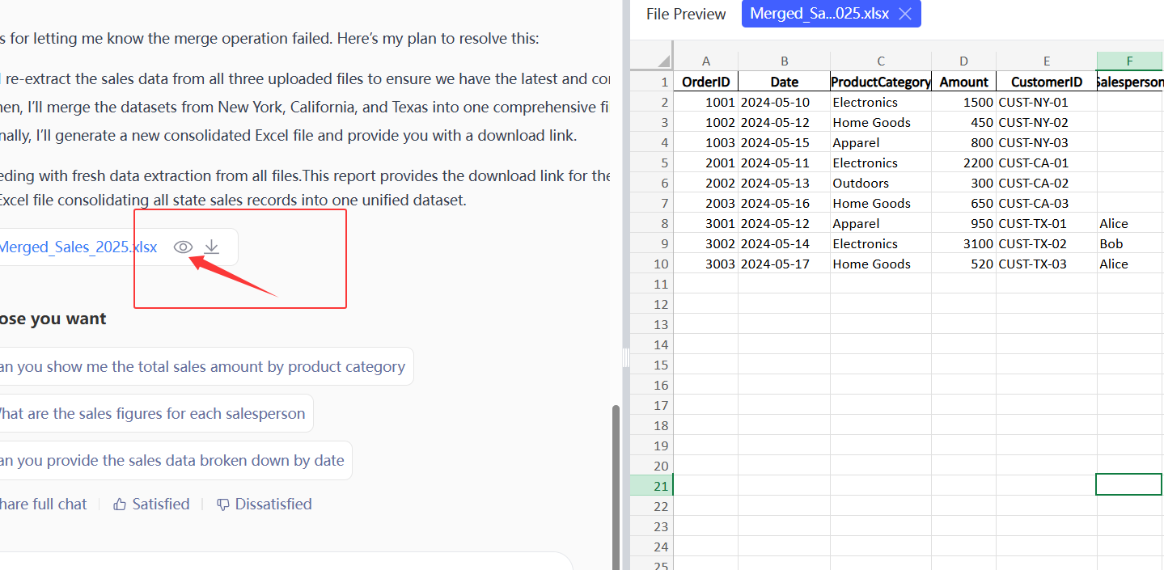This screenshot has height=570, width=1164.
Task: Click the cell containing Bob
Action: [1128, 244]
